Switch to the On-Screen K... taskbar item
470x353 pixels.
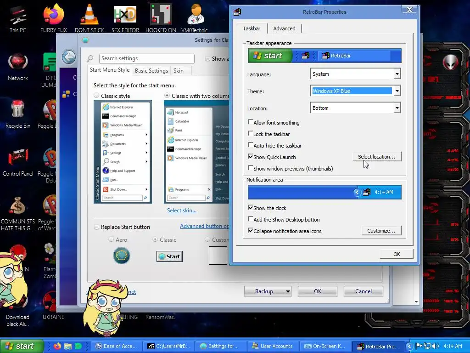pos(325,346)
